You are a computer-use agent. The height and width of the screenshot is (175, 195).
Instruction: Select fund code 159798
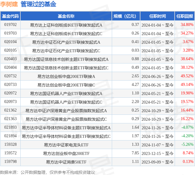[x=10, y=161]
